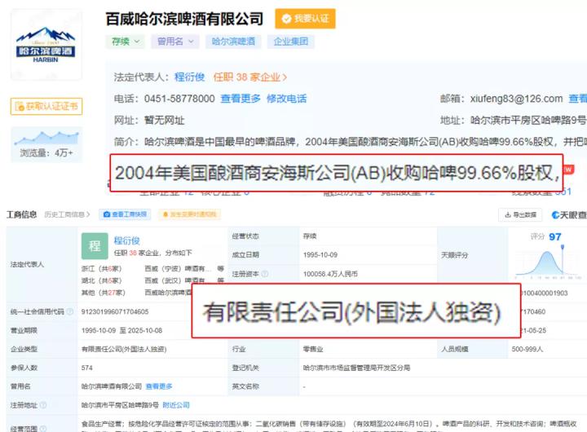Open 历史工商信息 expander link
587x432 pixels.
click(x=67, y=214)
